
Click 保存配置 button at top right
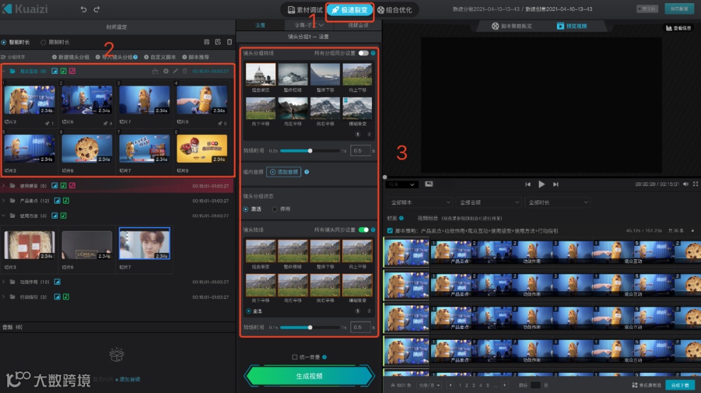point(679,9)
